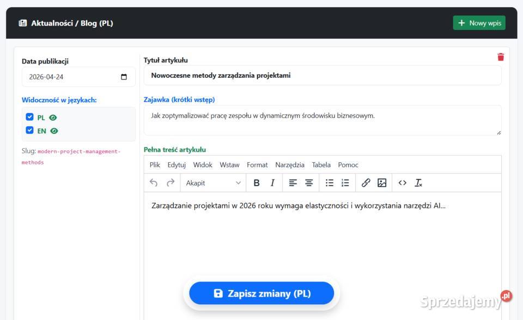Click the insert image icon
The width and height of the screenshot is (523, 320).
381,183
